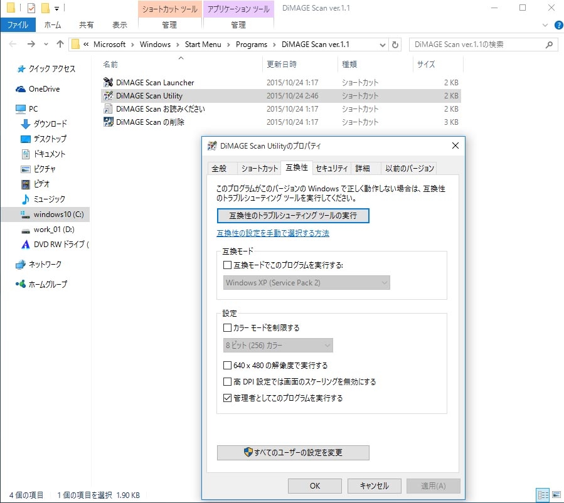The width and height of the screenshot is (564, 503).
Task: Open ドキュメント icon in navigation pane
Action: tap(25, 154)
